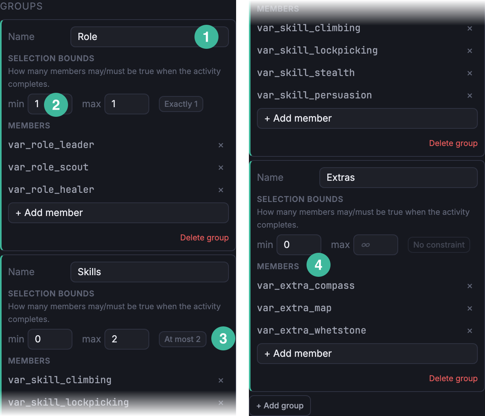Image resolution: width=485 pixels, height=416 pixels.
Task: Remove the var_role_healer member
Action: click(x=221, y=190)
